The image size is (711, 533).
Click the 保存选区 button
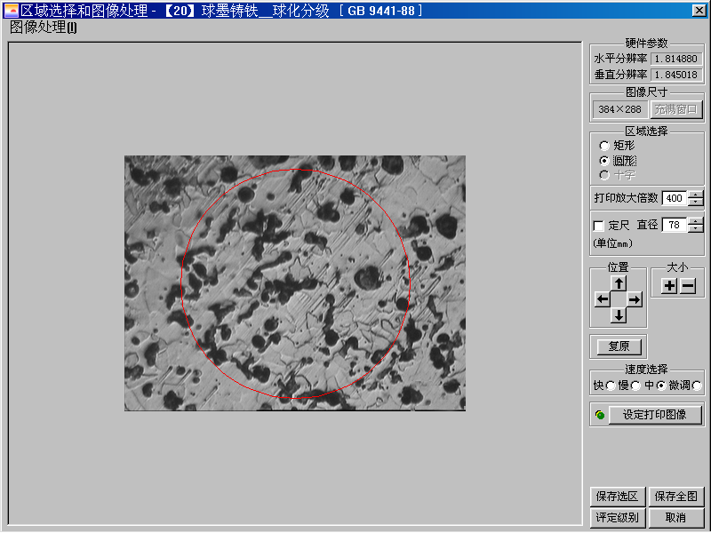pyautogui.click(x=617, y=497)
